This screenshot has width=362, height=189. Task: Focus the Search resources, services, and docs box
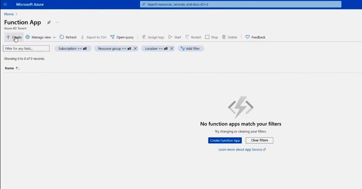[240, 4]
